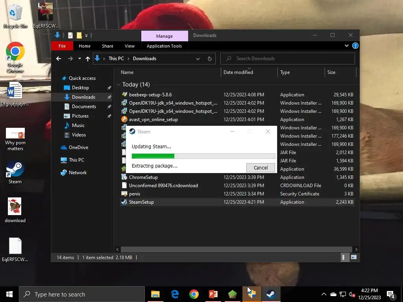Select the EqERFSCW image at desktop top

[46, 15]
